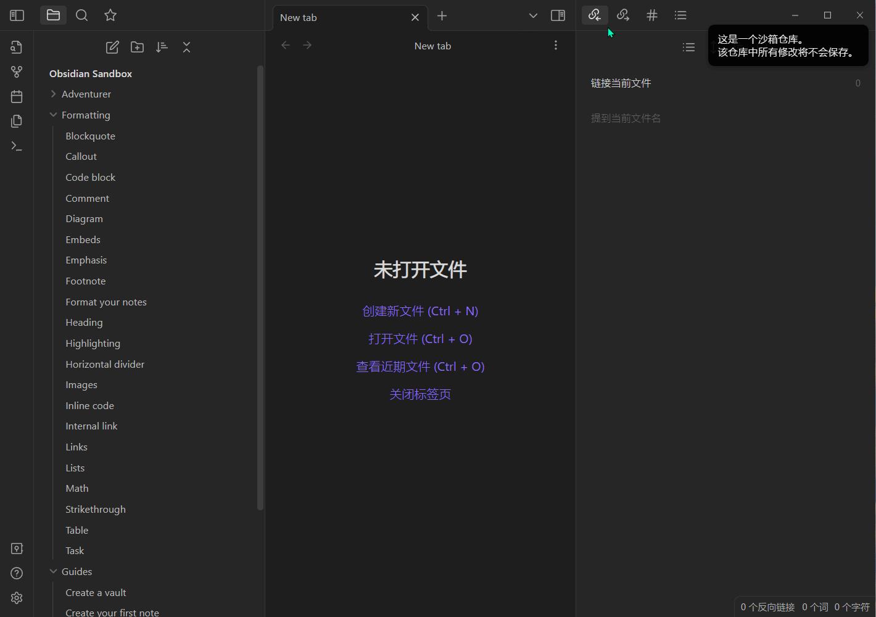Image resolution: width=876 pixels, height=617 pixels.
Task: Open the tags panel with the hash icon
Action: click(652, 15)
